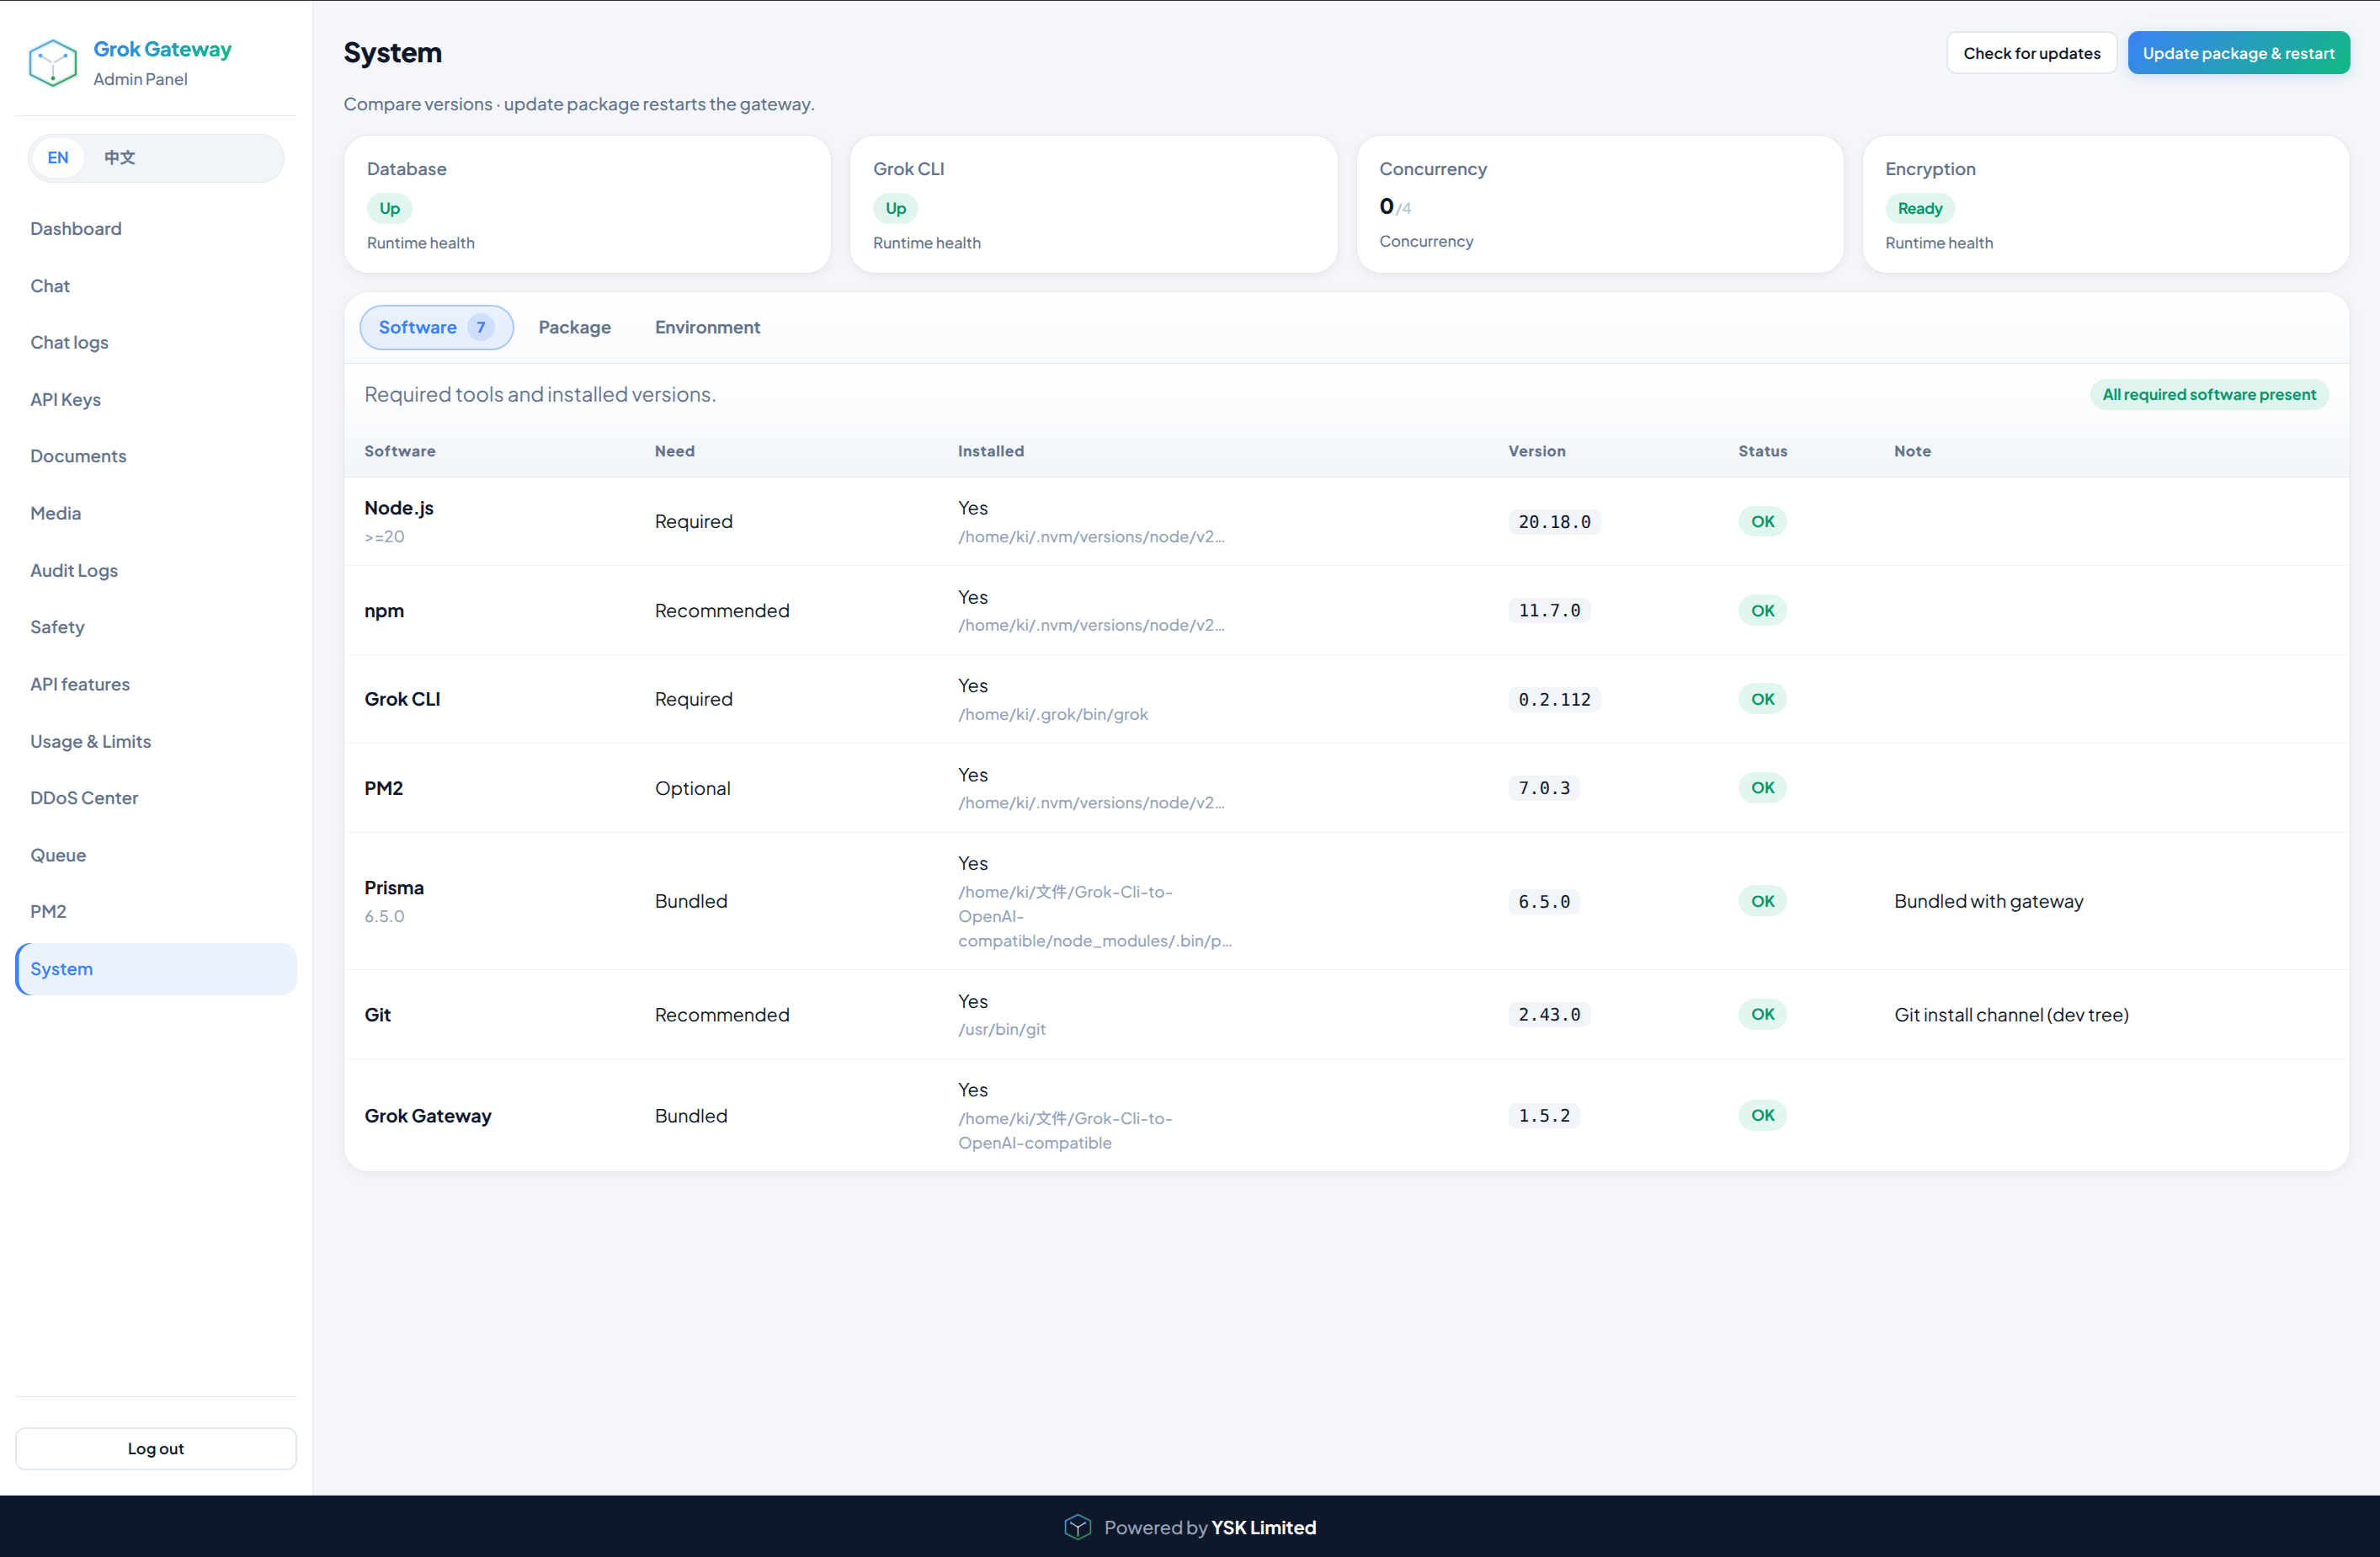This screenshot has height=1557, width=2380.
Task: Click the Grok Gateway cube logo
Action: 53,62
